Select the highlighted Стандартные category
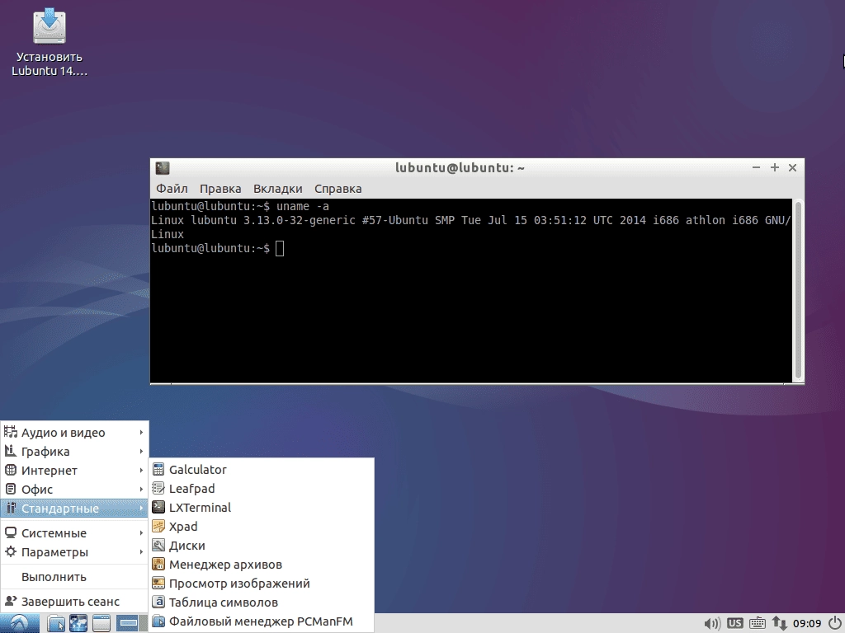 (x=74, y=508)
